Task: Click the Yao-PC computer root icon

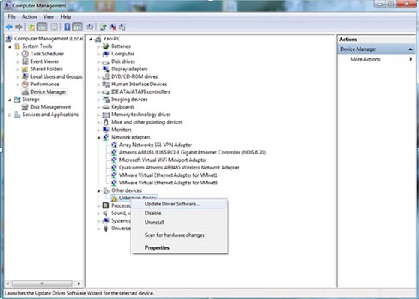Action: coord(98,39)
